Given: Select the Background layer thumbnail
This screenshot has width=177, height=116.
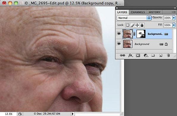Looking at the screenshot, I should coord(128,44).
